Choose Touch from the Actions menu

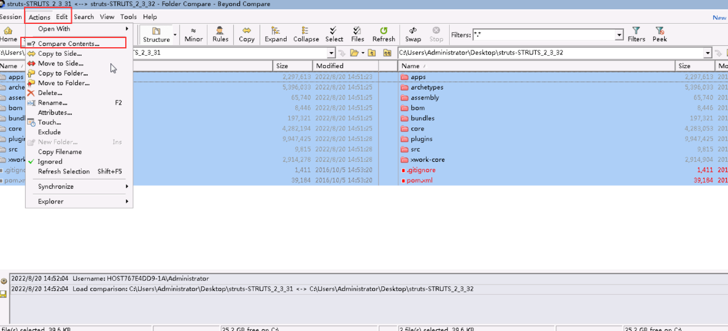pyautogui.click(x=79, y=122)
